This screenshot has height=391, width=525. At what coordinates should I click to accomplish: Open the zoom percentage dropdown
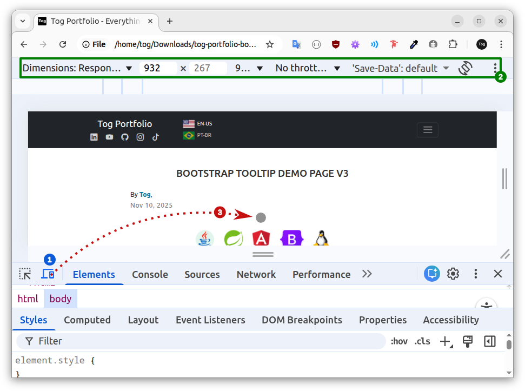coord(248,68)
